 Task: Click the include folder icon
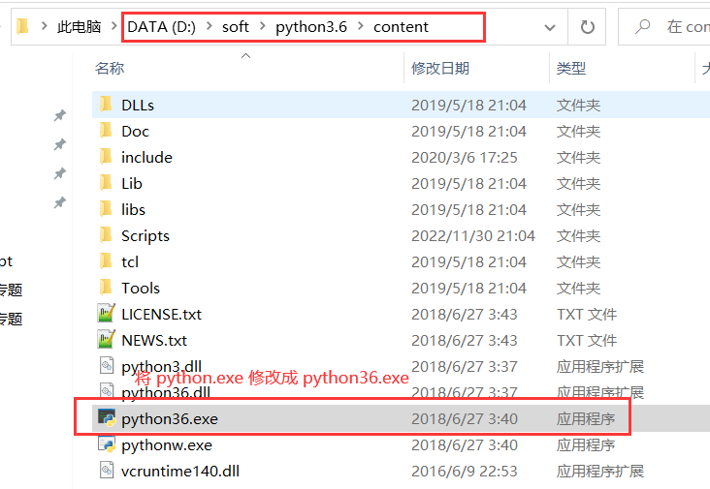[x=106, y=157]
